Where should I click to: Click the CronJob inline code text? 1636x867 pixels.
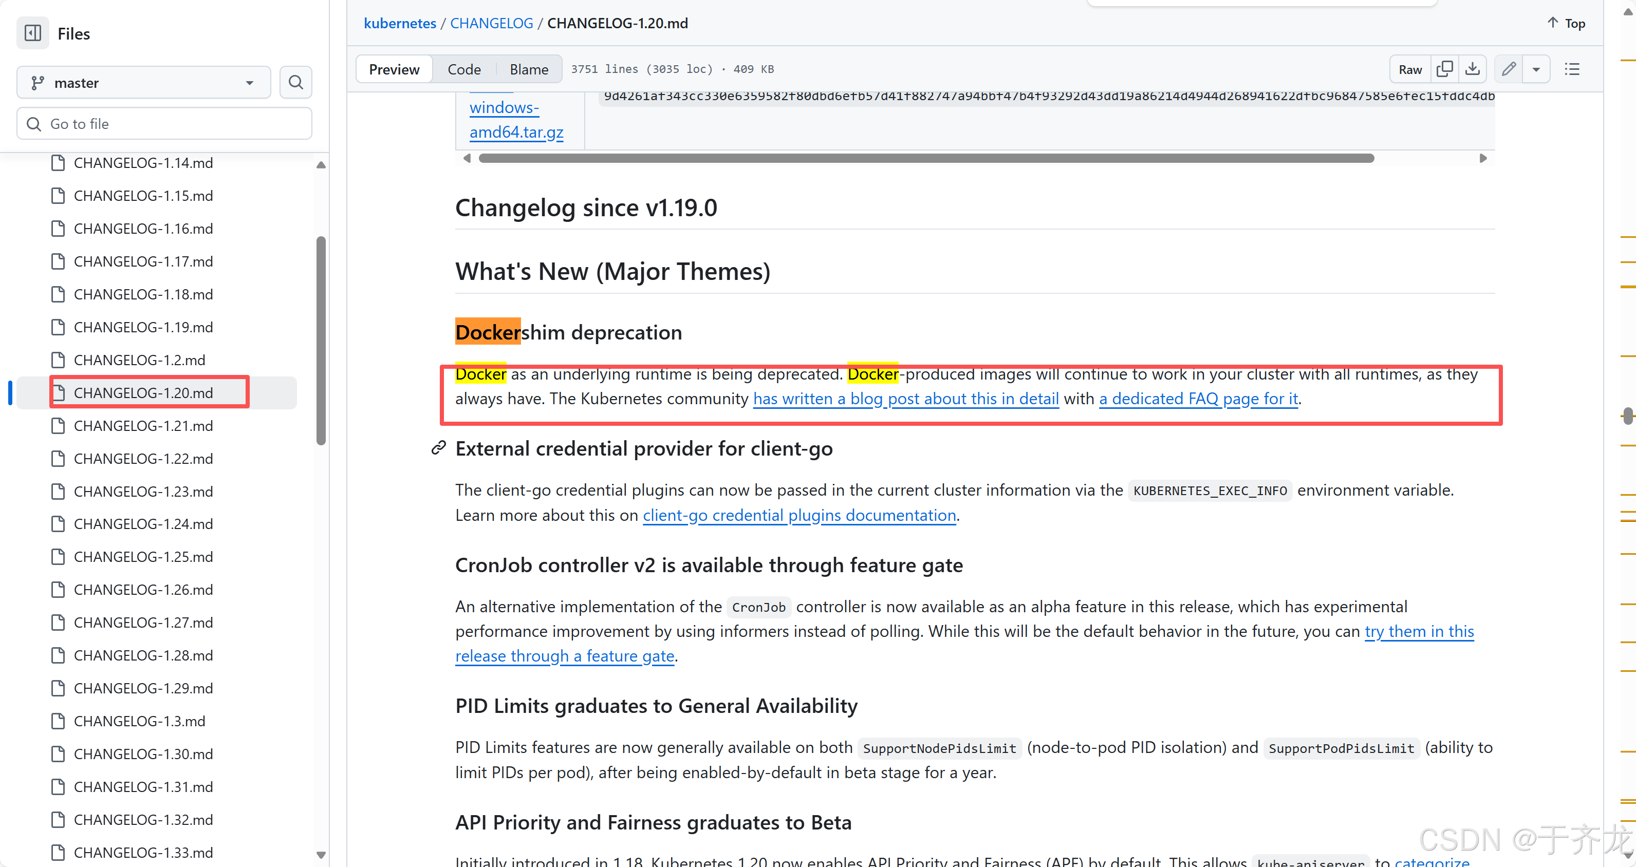[758, 607]
